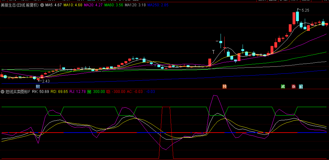
Task: Select the MA120 moving average label
Action: (x=135, y=5)
